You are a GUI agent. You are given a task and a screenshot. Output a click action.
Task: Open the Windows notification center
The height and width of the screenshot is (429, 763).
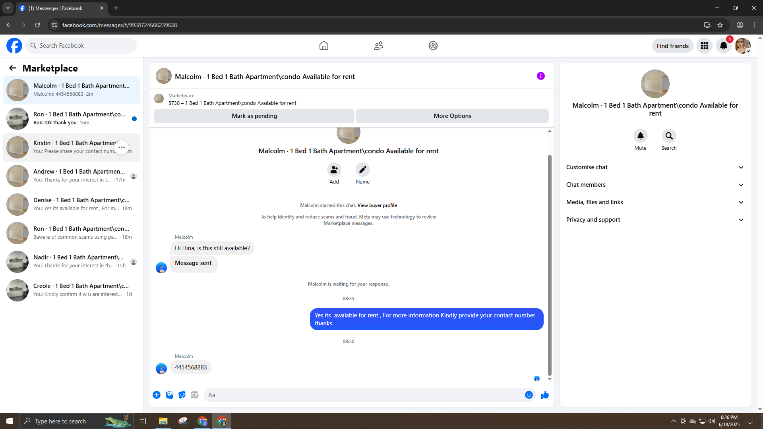[750, 421]
